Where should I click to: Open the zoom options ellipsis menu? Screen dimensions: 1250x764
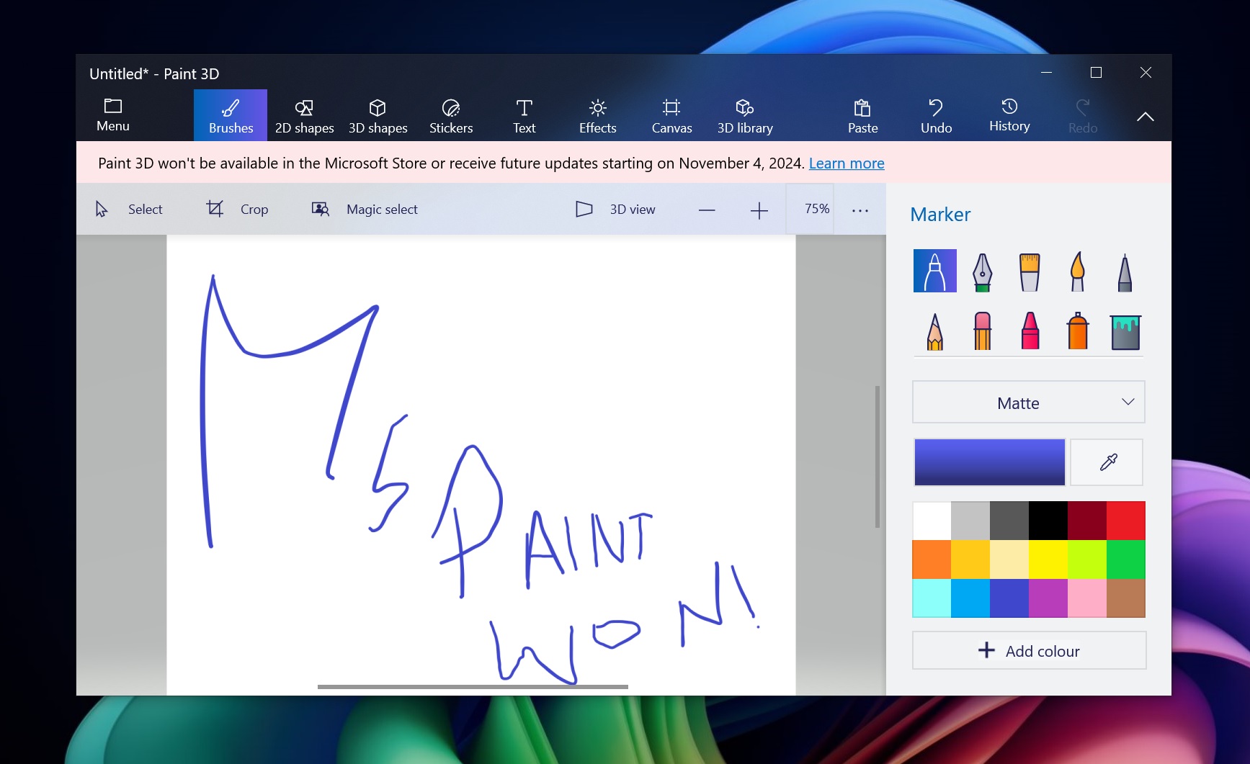[860, 209]
